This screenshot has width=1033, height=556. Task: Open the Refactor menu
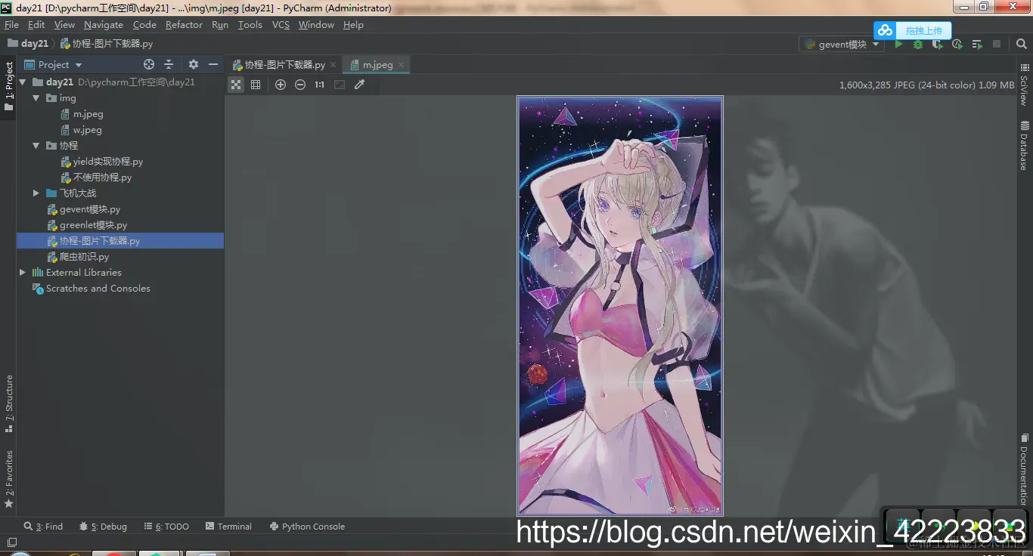[x=184, y=25]
